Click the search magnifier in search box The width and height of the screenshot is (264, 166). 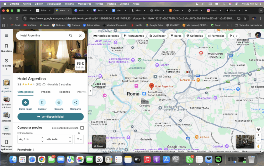pyautogui.click(x=71, y=36)
